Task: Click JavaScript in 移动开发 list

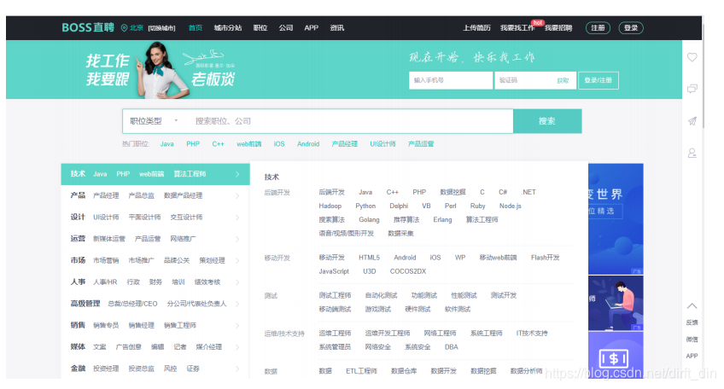Action: coord(334,271)
